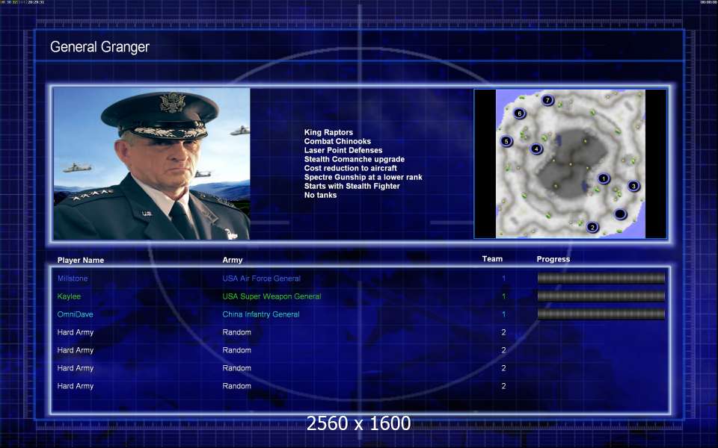Click the OmniDave player name
718x448 pixels.
(75, 314)
